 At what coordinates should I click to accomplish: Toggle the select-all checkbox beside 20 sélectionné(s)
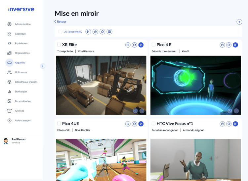coord(61,32)
